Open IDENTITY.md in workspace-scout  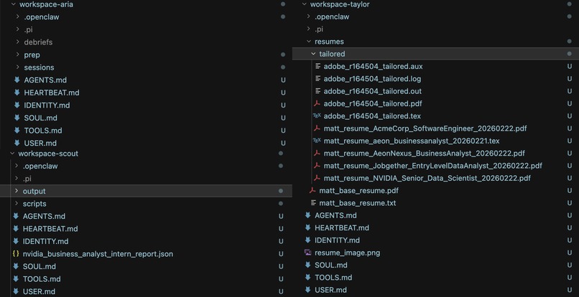point(45,241)
